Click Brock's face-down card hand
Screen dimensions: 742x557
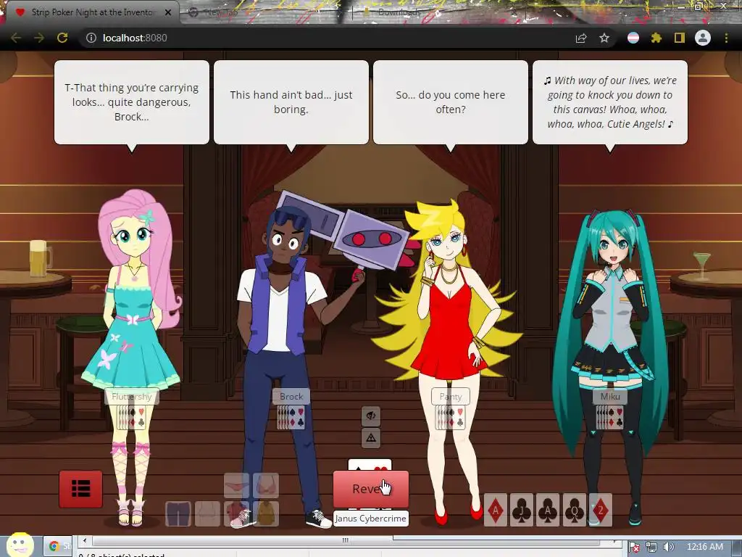coord(291,417)
